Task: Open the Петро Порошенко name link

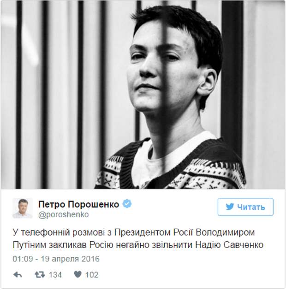Action: click(78, 204)
